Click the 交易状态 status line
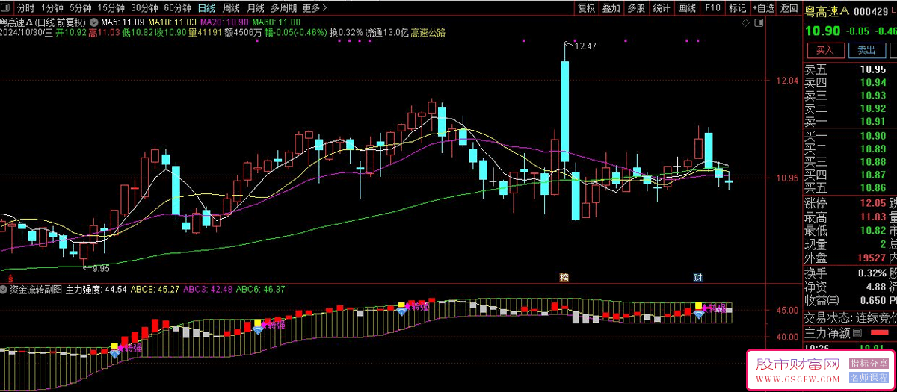 [850, 317]
